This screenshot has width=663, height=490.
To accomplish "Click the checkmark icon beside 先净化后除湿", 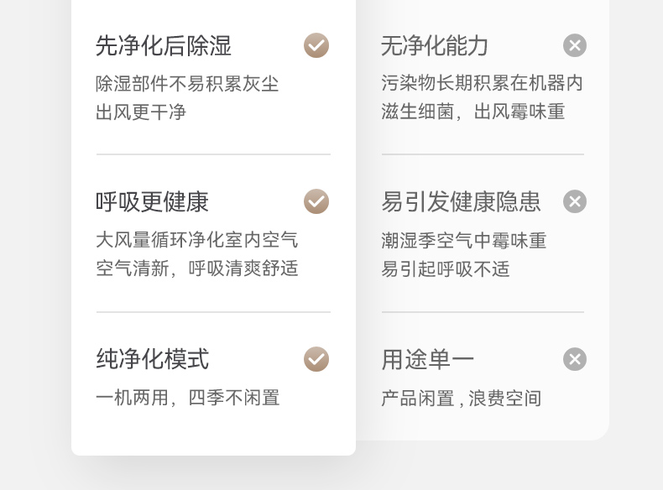I will click(x=316, y=45).
